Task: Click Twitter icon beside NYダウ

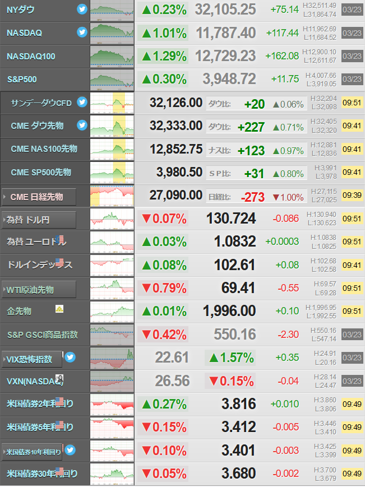Action: pos(82,10)
